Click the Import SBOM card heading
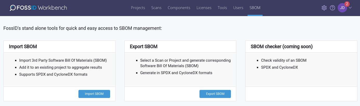Viewport: 360px width, 106px height. [x=23, y=47]
